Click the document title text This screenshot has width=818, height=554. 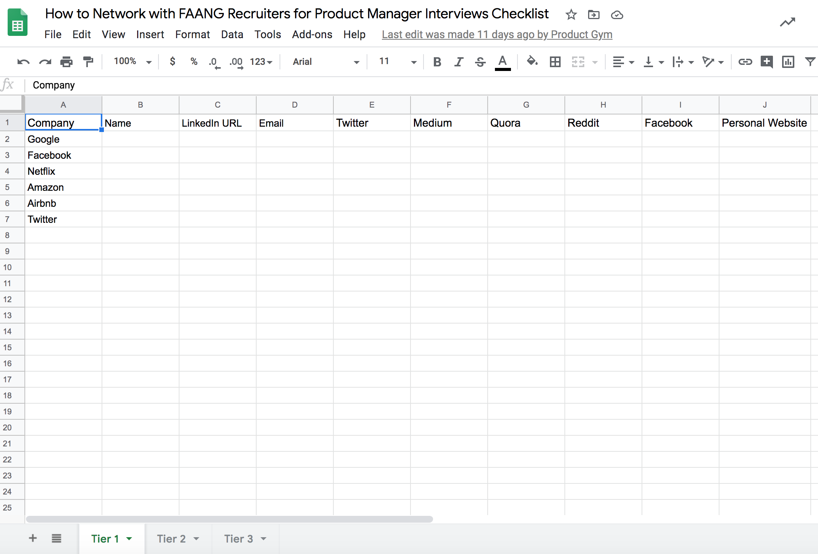click(297, 14)
